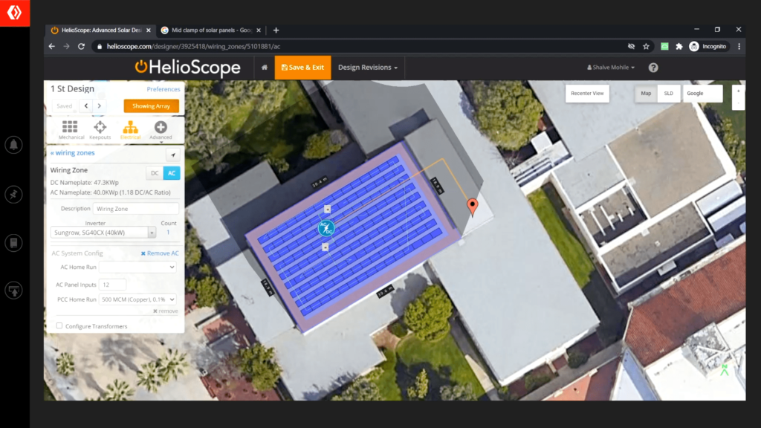This screenshot has height=428, width=761.
Task: Click the pointer arrow icon beside wiring zones
Action: [172, 155]
